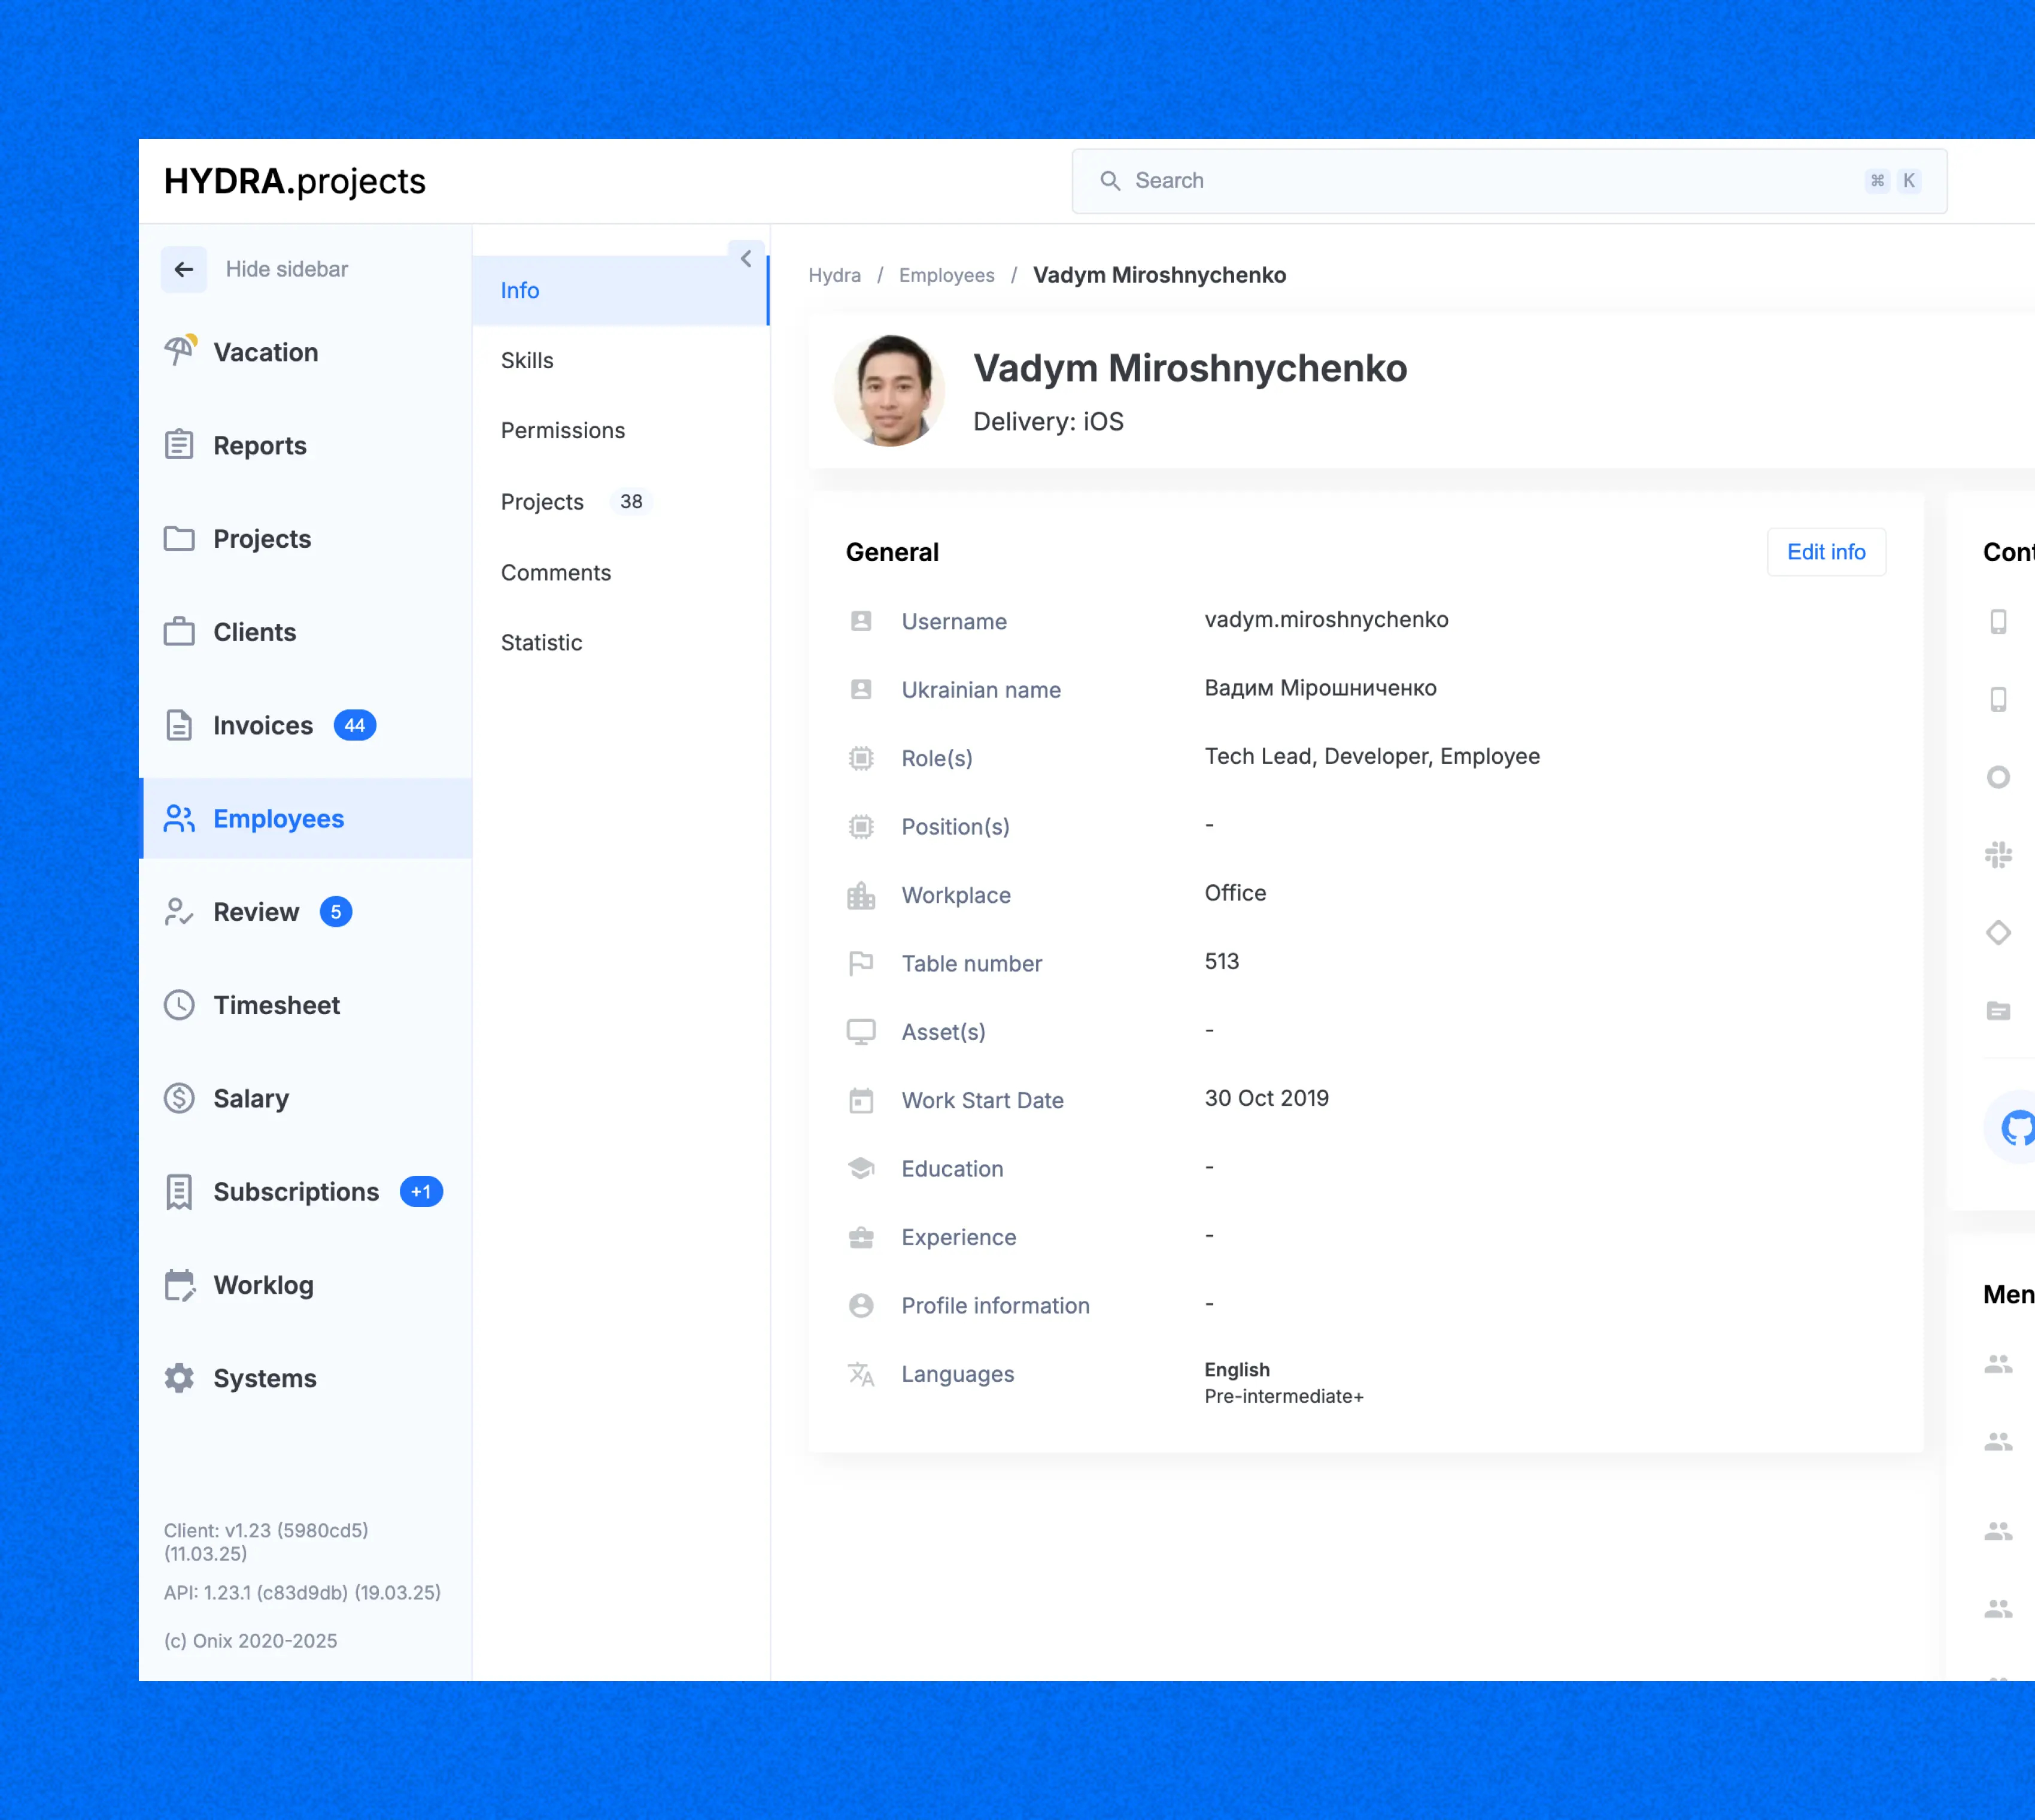Click the Table number flag icon
This screenshot has width=2035, height=1820.
click(861, 963)
